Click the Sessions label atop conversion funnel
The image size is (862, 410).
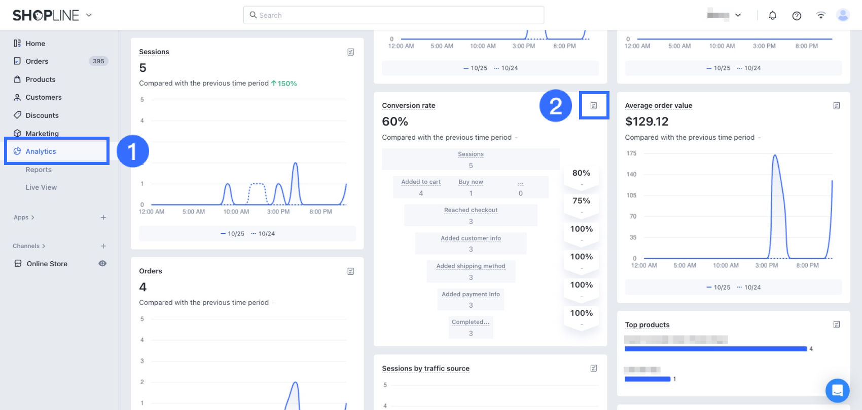tap(471, 154)
